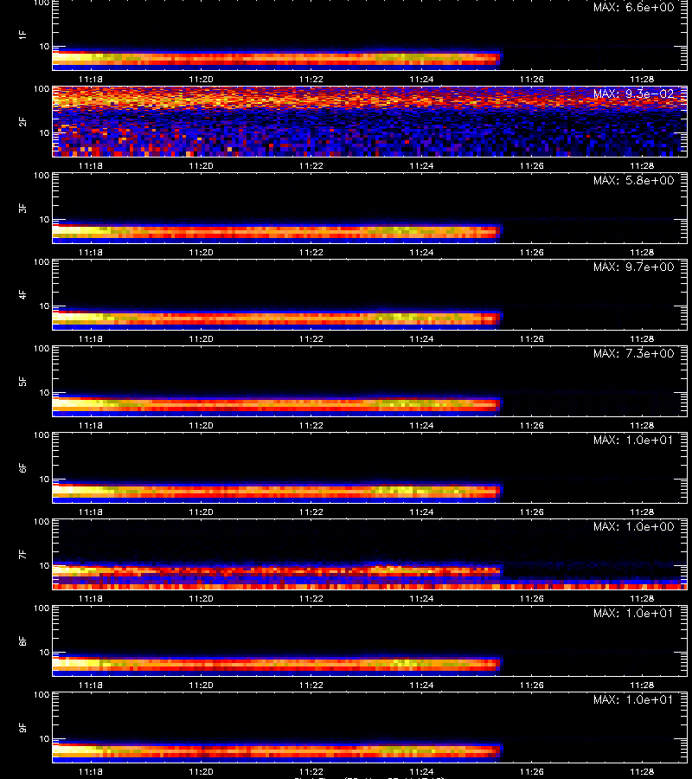Screen dimensions: 692x779
Task: Select the MAX: 1.0e+01 readout in panel 9F
Action: [633, 699]
